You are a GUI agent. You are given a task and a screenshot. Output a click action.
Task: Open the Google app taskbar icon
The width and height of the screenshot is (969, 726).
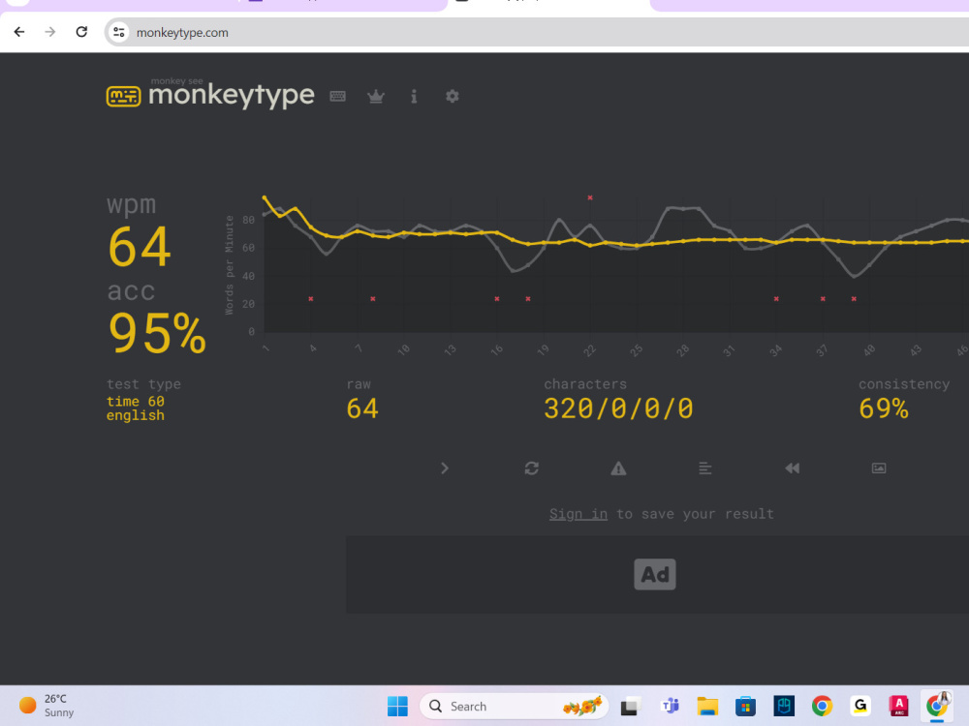coord(860,706)
